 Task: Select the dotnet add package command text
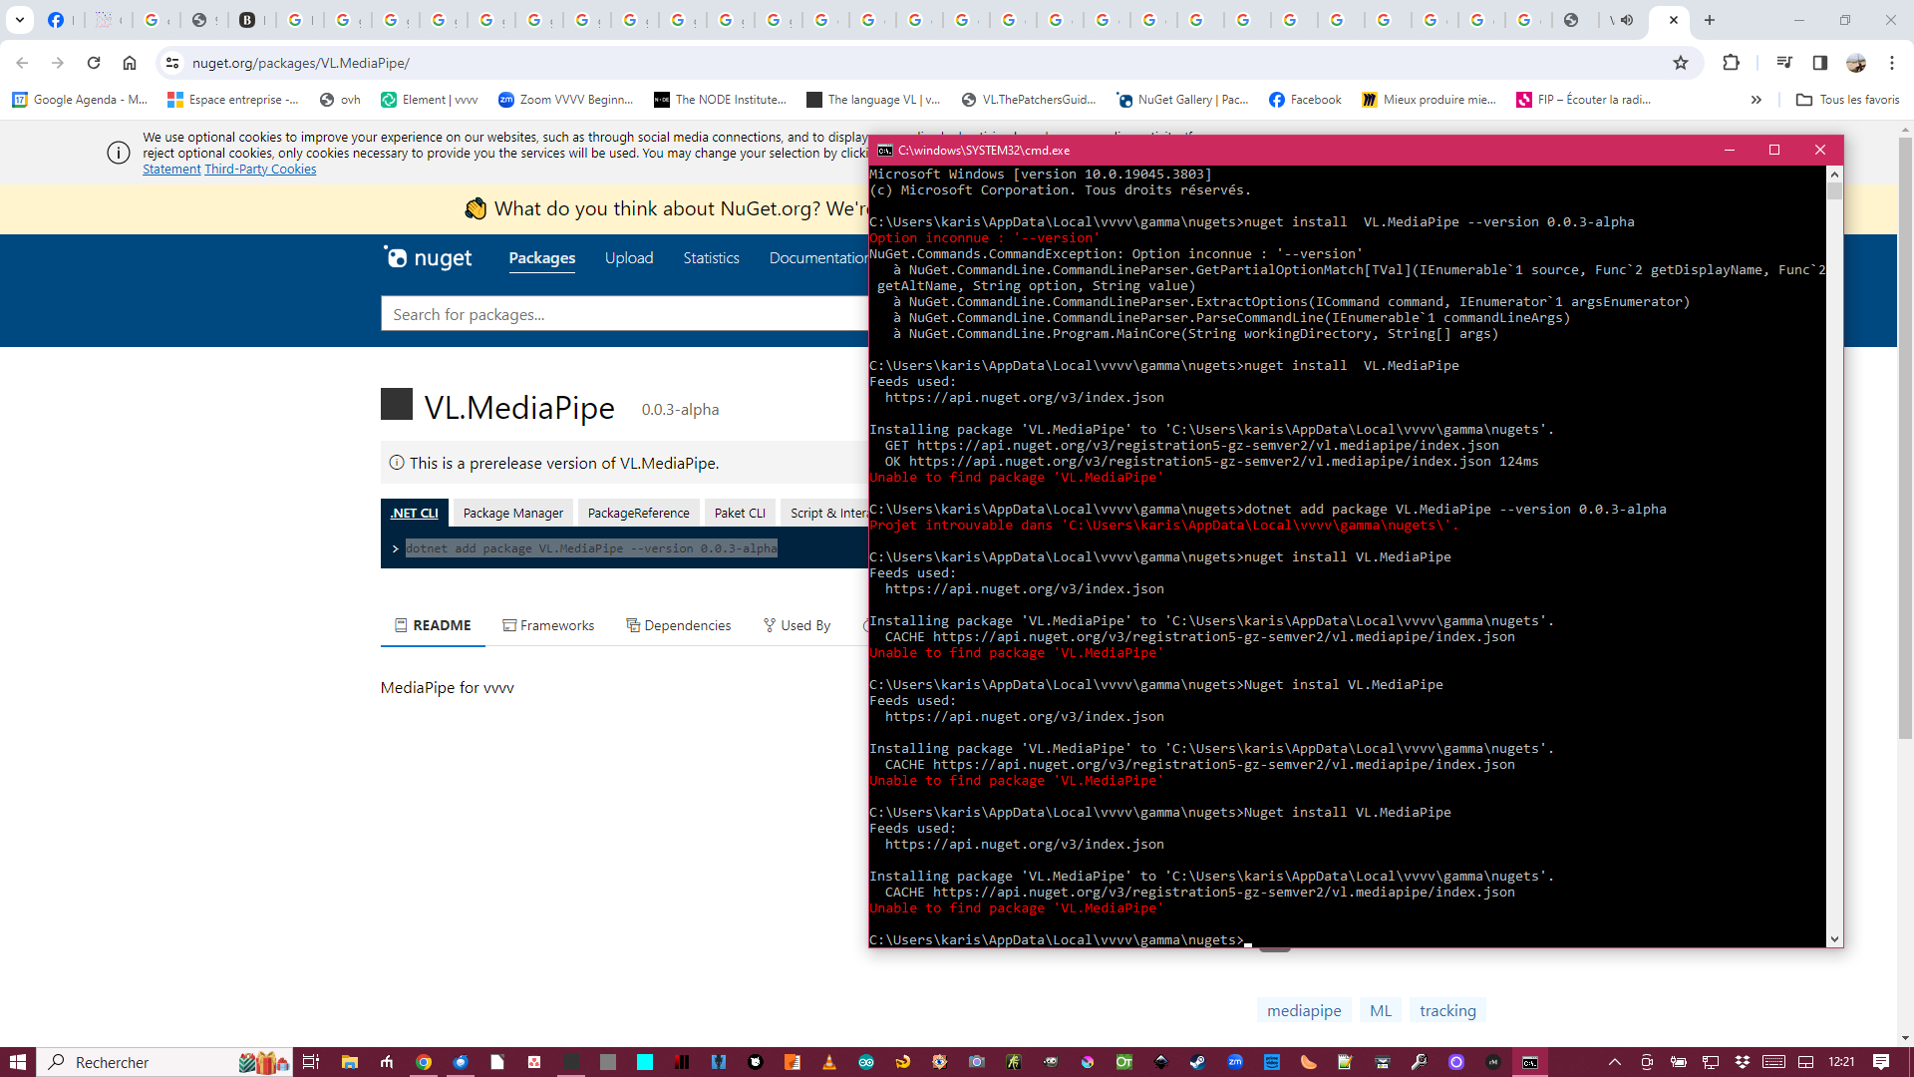coord(591,548)
